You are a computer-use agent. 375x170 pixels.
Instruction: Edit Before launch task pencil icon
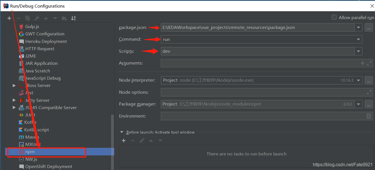point(142,141)
